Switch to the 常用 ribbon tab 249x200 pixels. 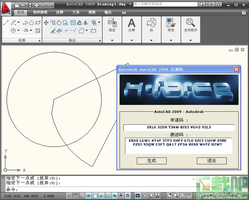[x=20, y=12]
